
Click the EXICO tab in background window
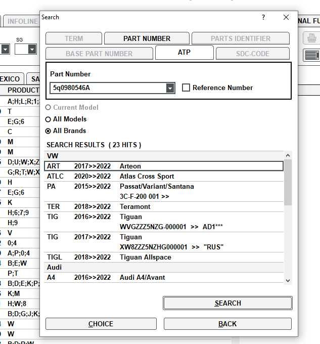(x=11, y=79)
